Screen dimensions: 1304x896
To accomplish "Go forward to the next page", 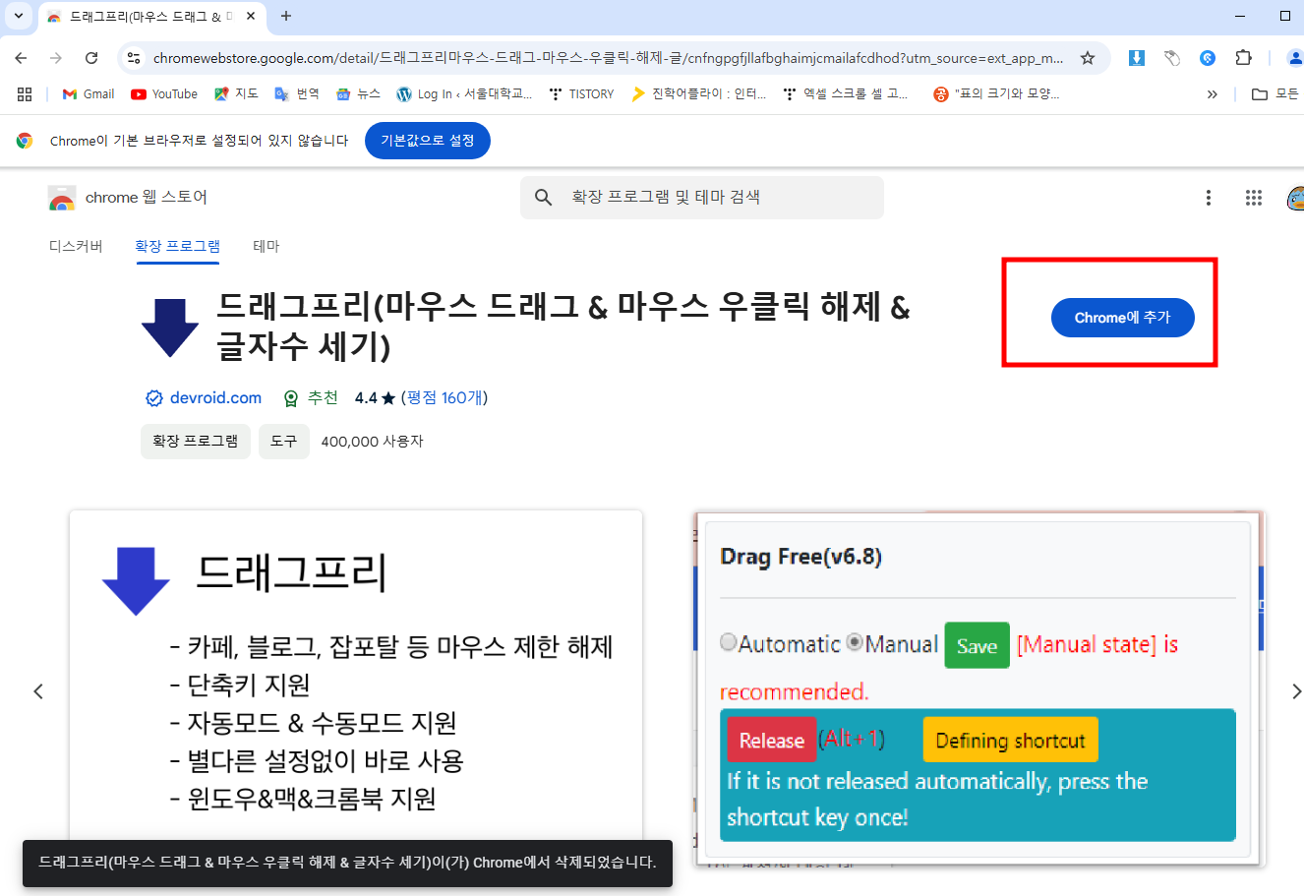I will coord(56,58).
